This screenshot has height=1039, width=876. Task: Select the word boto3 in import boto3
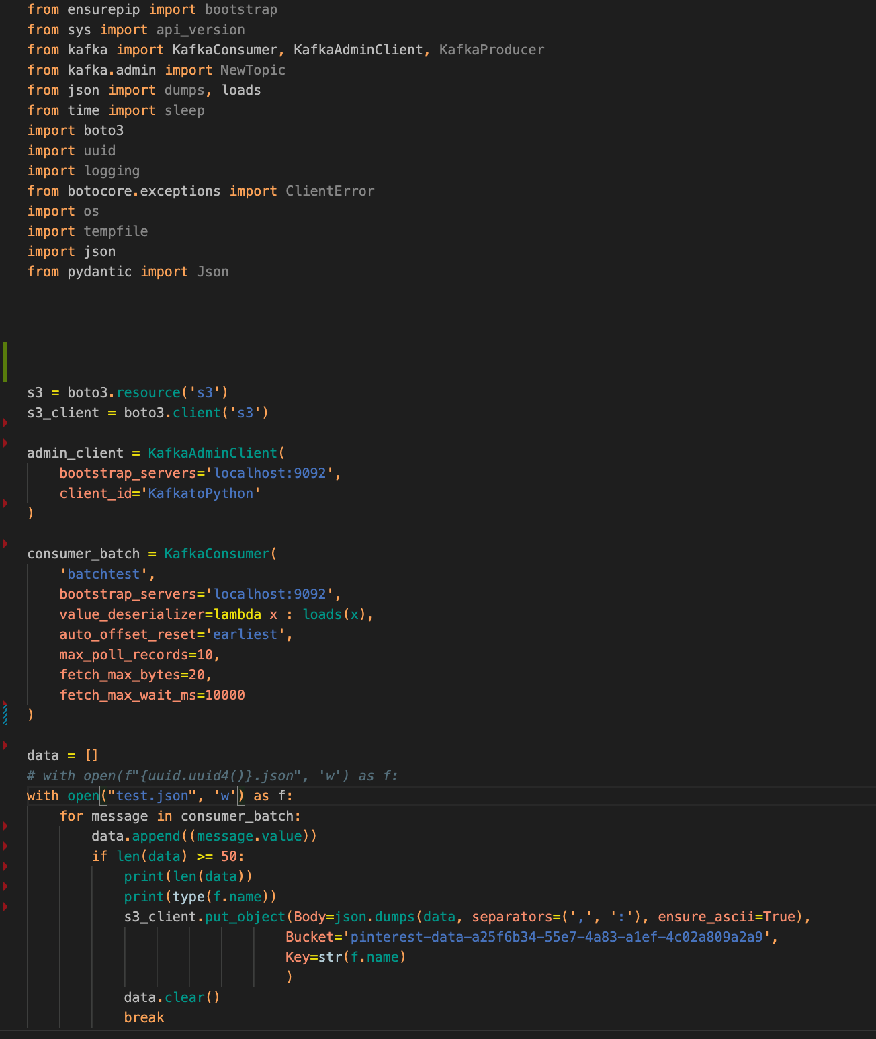(x=102, y=130)
